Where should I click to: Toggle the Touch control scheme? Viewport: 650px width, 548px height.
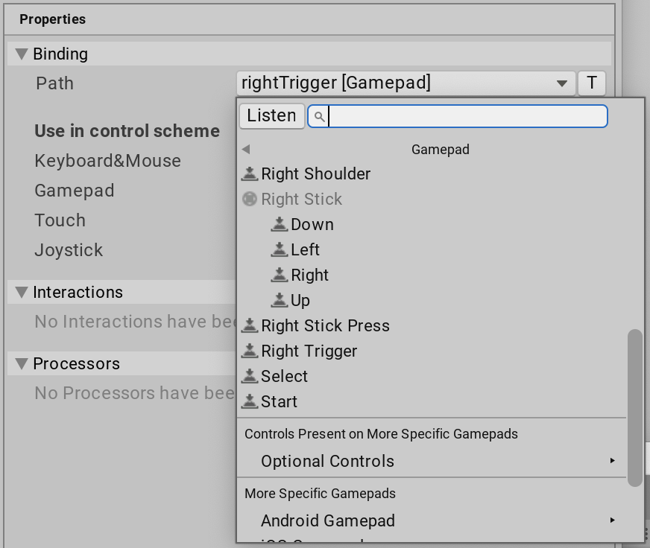coord(60,220)
